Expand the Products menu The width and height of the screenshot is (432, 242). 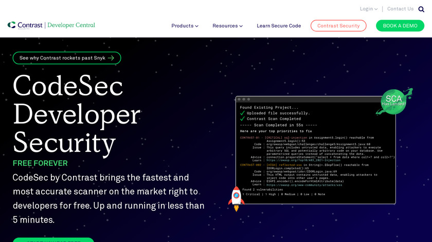[185, 26]
